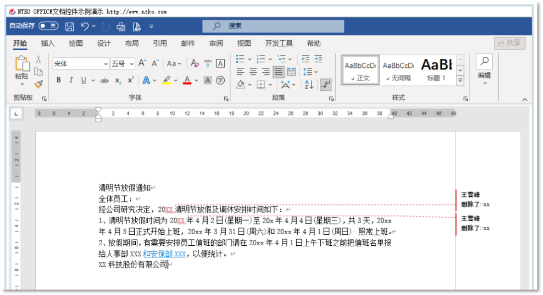Enable strikethrough formatting
Viewport: 543px width, 295px height.
pos(105,79)
